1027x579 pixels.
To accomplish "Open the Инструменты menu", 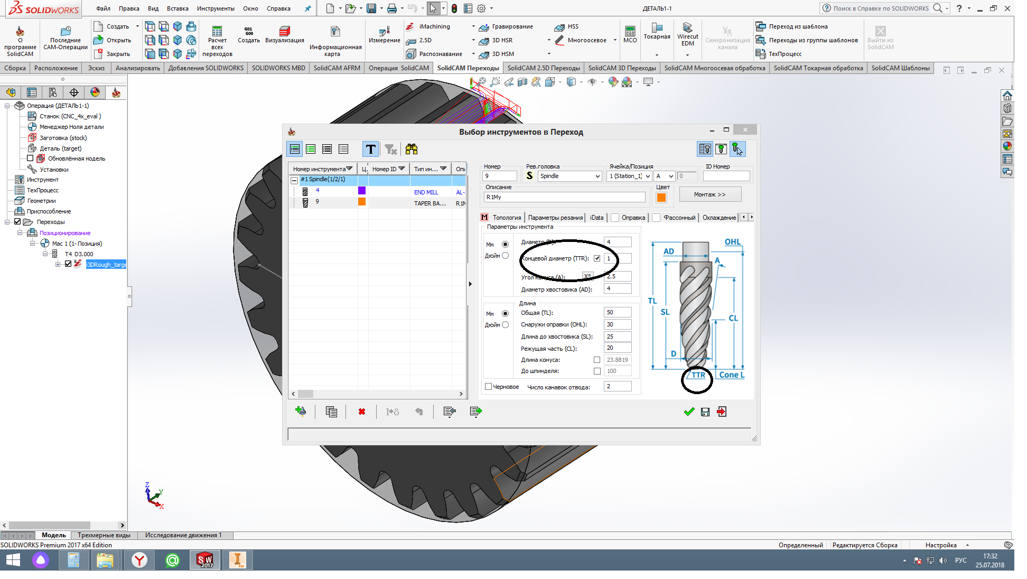I will click(x=216, y=8).
